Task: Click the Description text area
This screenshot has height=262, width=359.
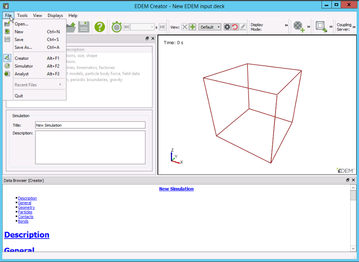Action: (90, 148)
